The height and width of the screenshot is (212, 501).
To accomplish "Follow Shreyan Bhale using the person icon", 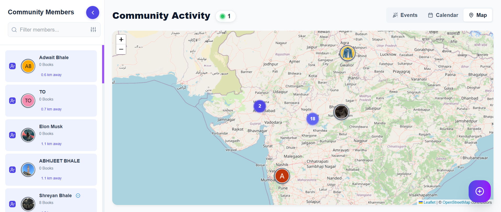I will (x=13, y=204).
